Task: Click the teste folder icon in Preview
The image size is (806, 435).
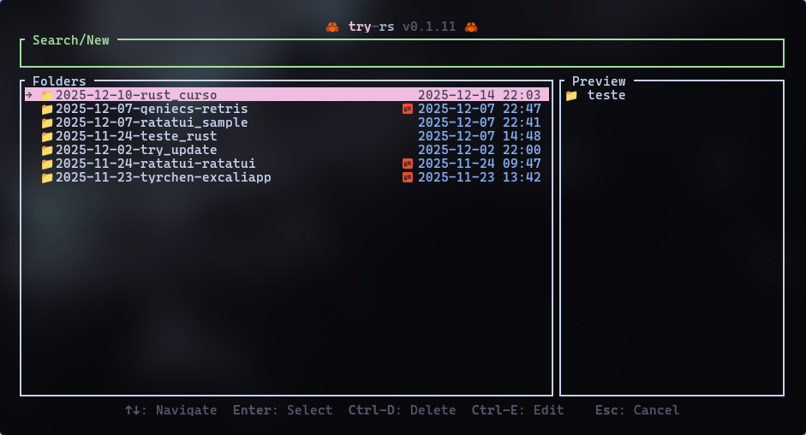Action: coord(571,95)
